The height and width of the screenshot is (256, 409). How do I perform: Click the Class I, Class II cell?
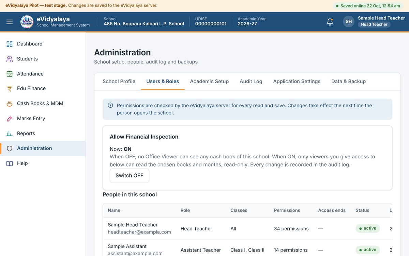click(x=247, y=250)
